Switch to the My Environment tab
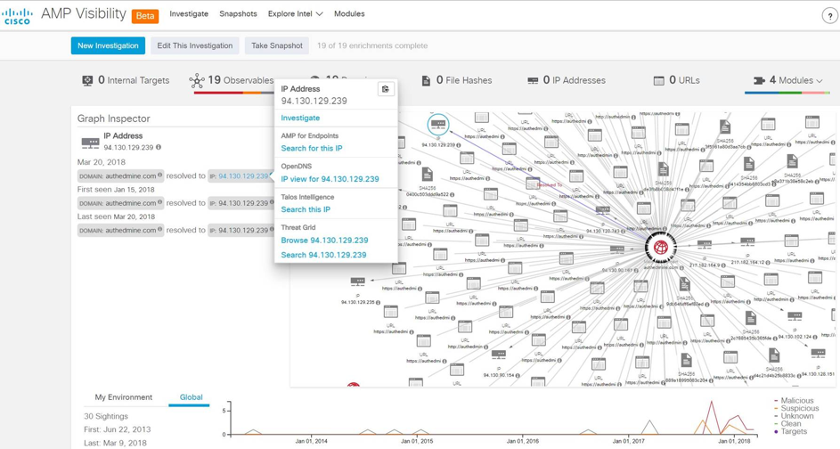 pyautogui.click(x=123, y=397)
